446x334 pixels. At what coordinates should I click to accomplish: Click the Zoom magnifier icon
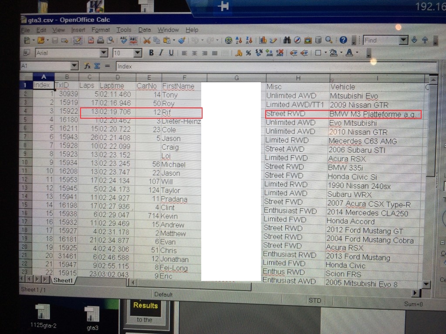[x=329, y=40]
